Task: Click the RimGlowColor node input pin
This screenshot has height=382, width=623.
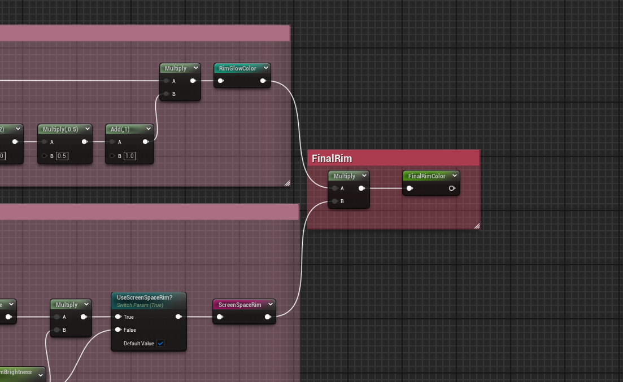Action: coord(221,81)
